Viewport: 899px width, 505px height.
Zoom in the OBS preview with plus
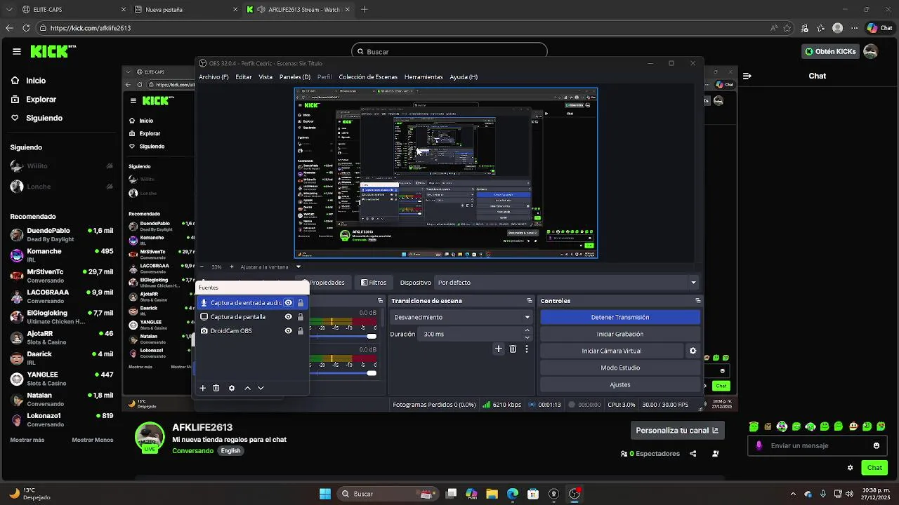click(232, 267)
